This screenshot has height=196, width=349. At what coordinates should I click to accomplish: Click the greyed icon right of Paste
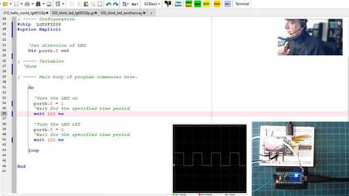(93, 4)
